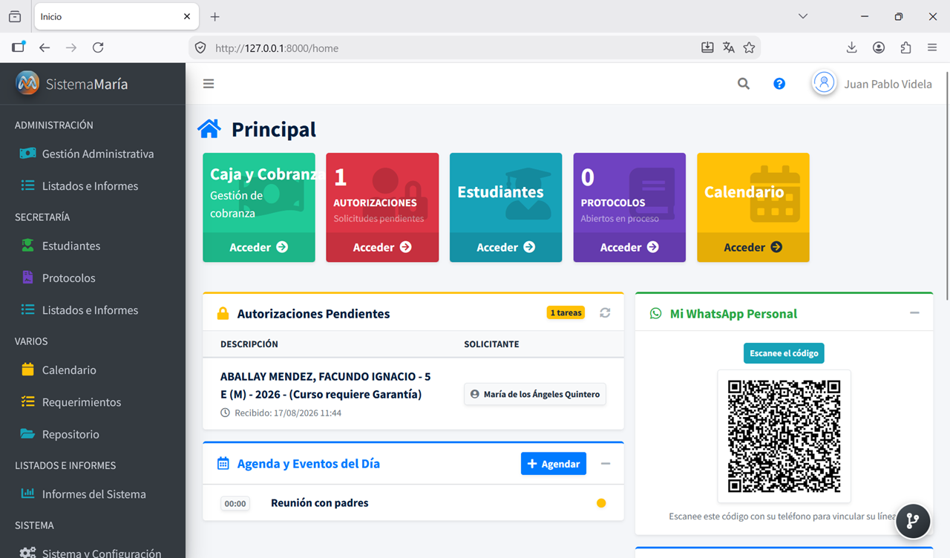Click the yellow dot on Reunión con padres
Viewport: 950px width, 558px height.
601,503
